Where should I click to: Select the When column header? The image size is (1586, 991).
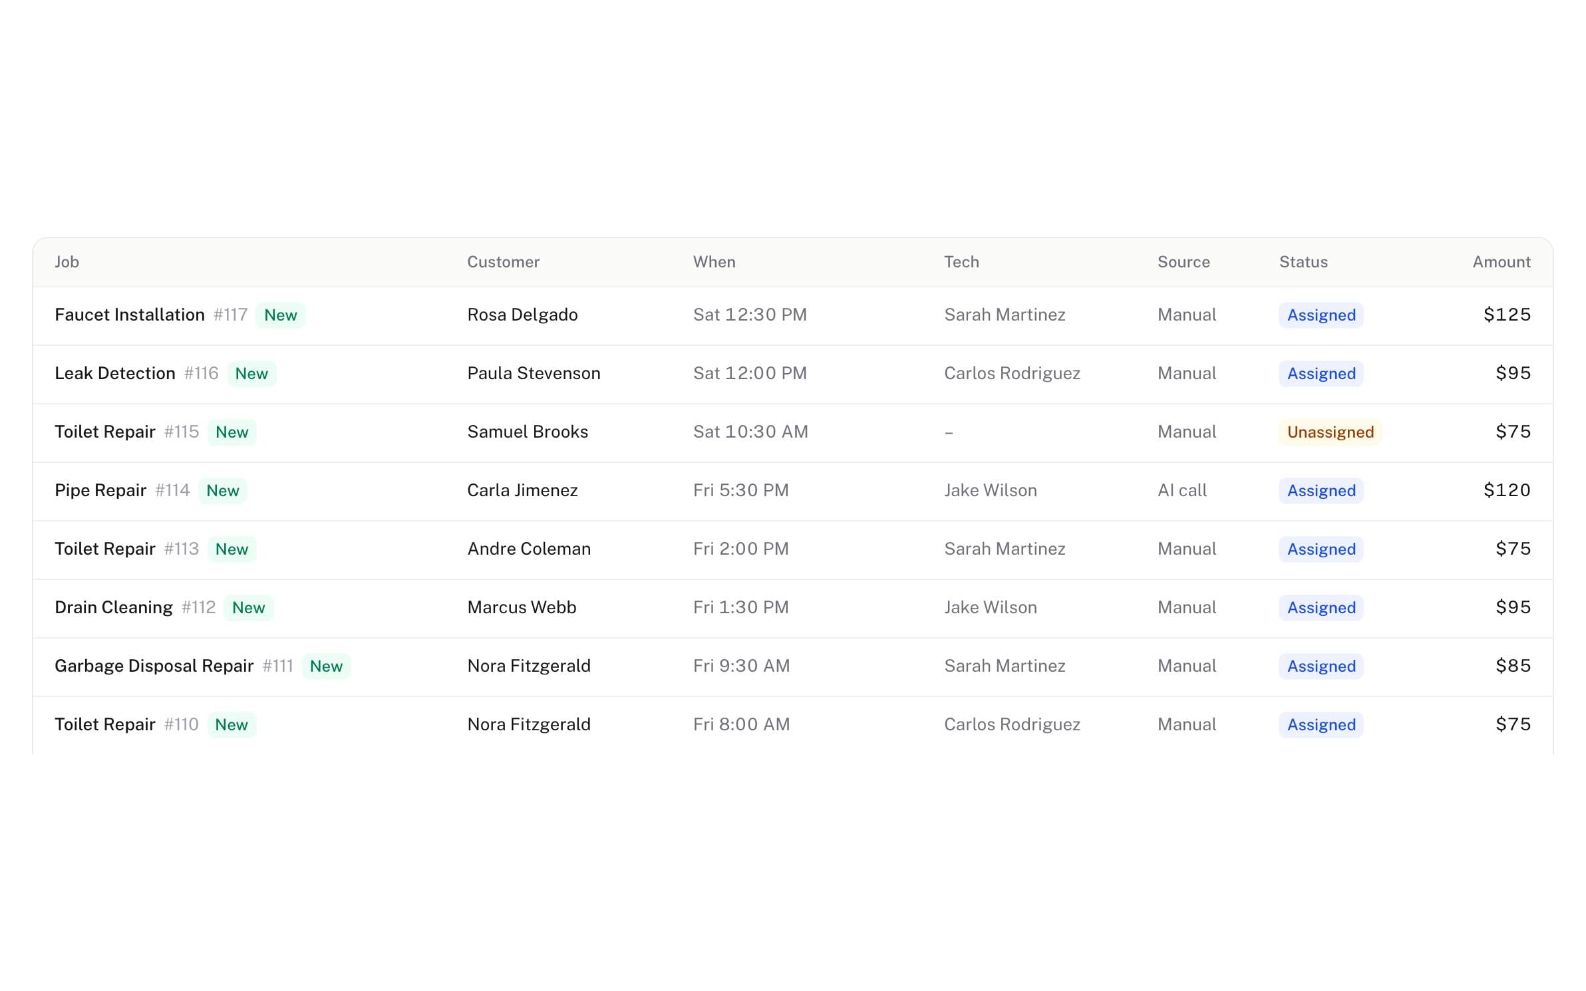(714, 262)
